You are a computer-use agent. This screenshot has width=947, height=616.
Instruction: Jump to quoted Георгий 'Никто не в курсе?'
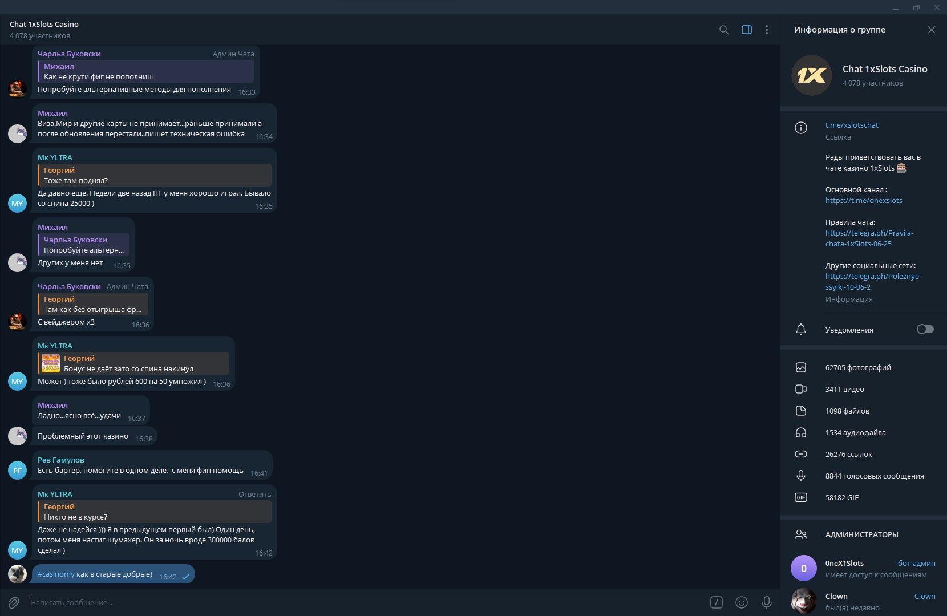(155, 512)
